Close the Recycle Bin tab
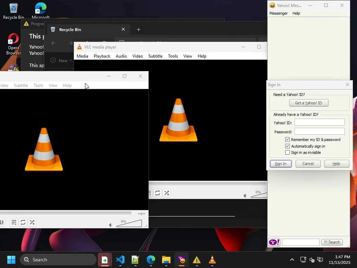 pos(123,29)
